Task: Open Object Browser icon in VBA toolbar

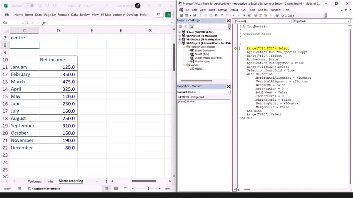Action: click(x=266, y=16)
